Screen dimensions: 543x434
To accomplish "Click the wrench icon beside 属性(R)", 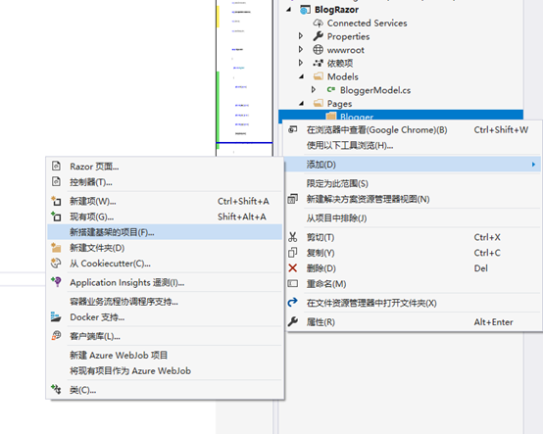I will click(293, 322).
